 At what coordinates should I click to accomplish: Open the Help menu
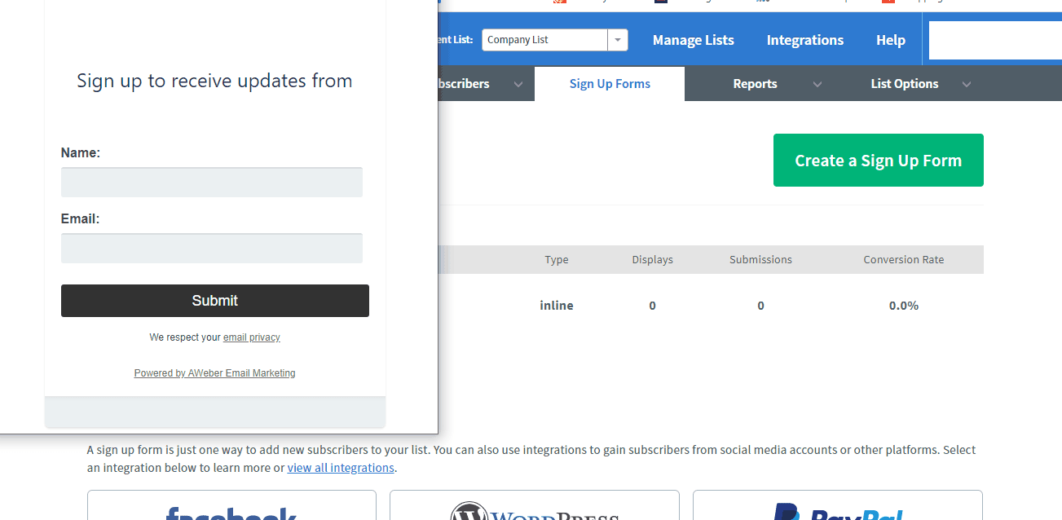891,40
